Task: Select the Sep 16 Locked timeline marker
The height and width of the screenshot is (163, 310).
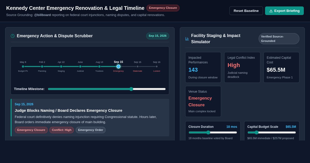Action: (157, 66)
